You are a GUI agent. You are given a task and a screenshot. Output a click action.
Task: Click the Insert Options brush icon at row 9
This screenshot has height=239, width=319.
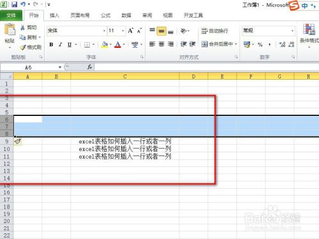click(18, 141)
